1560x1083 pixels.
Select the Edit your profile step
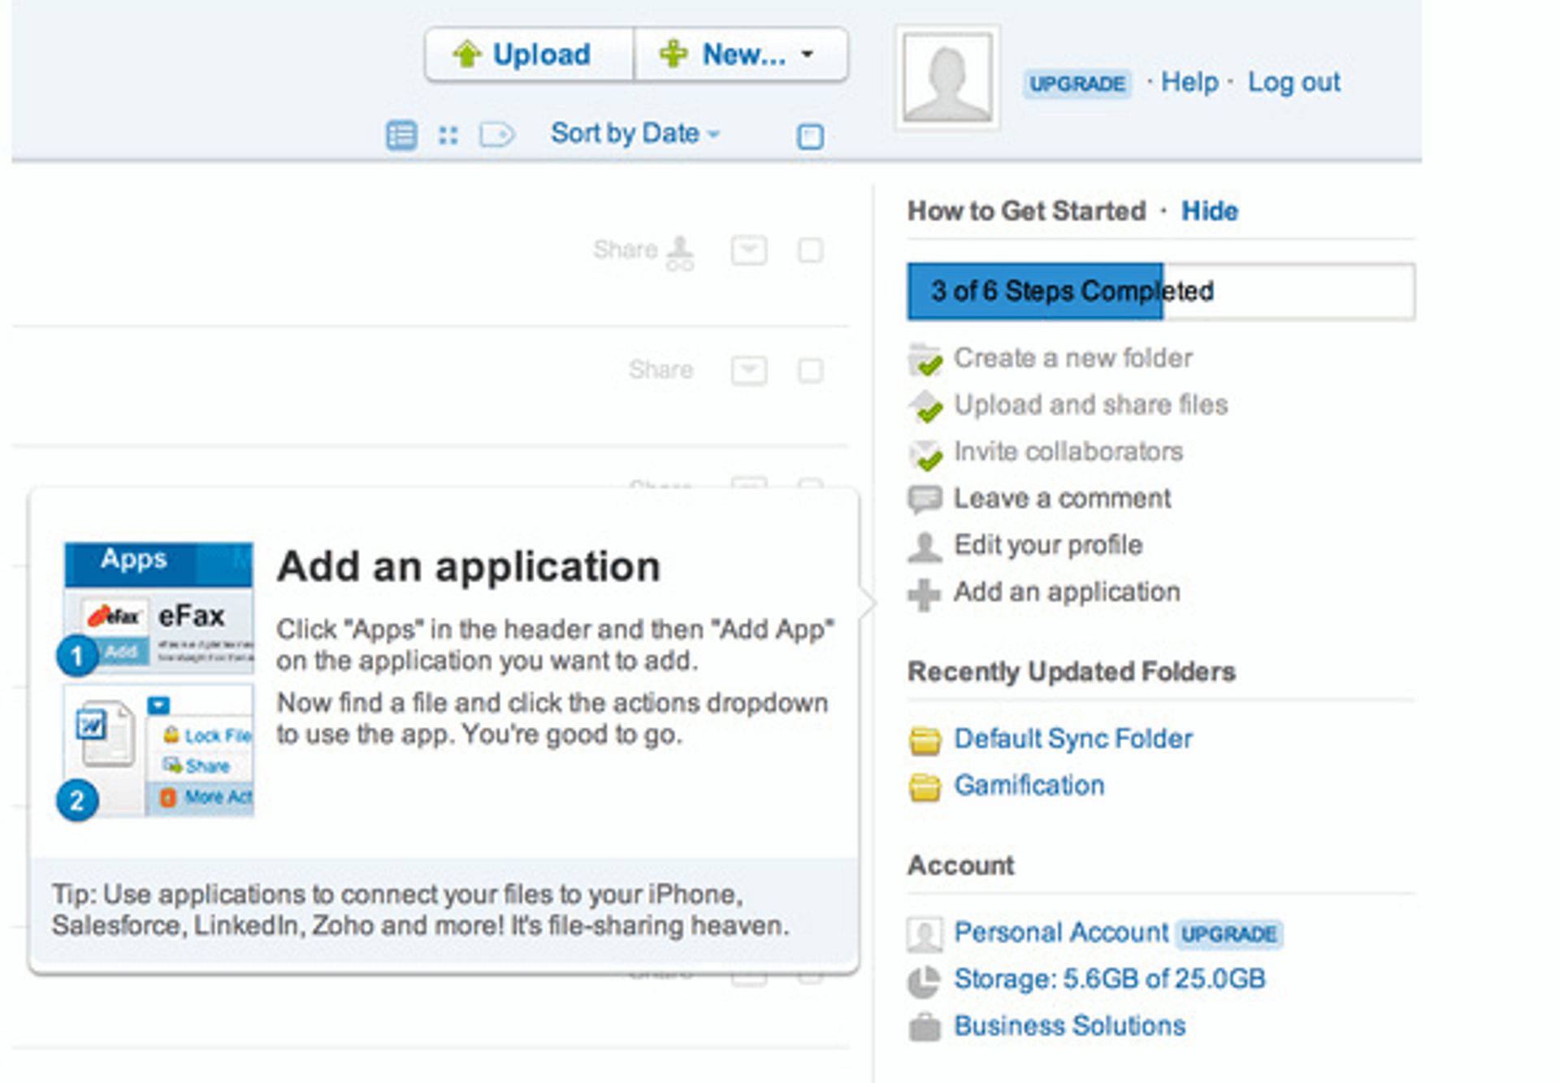pyautogui.click(x=1047, y=545)
